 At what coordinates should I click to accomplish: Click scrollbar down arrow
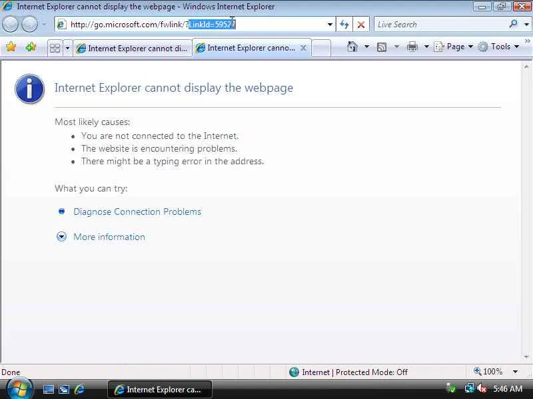click(526, 357)
